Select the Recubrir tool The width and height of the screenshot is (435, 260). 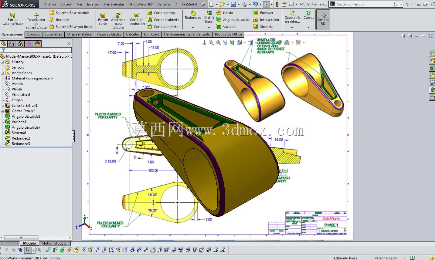(59, 20)
